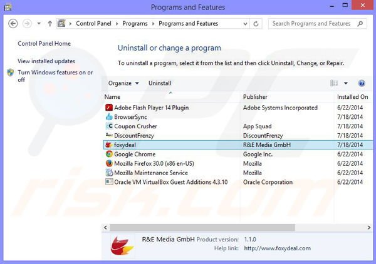Go back using the back arrow button
The width and height of the screenshot is (376, 264).
[13, 24]
